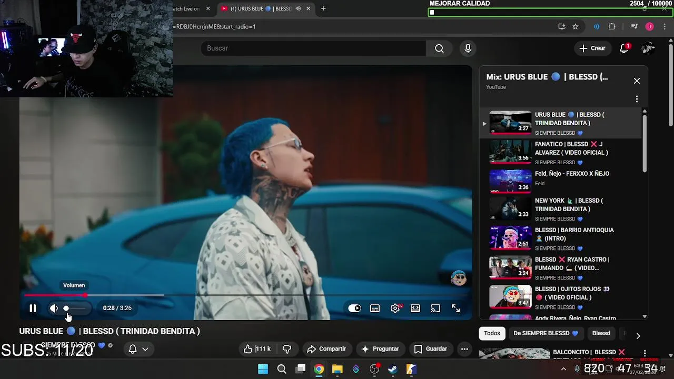Click install app icon in address bar

[562, 26]
